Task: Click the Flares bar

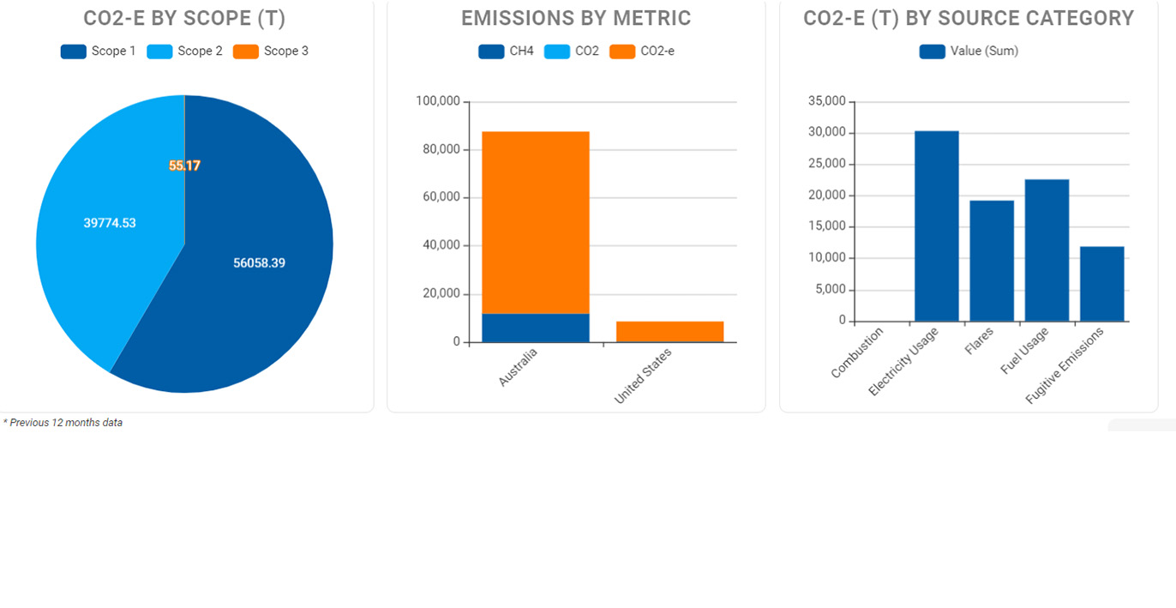Action: pos(992,261)
